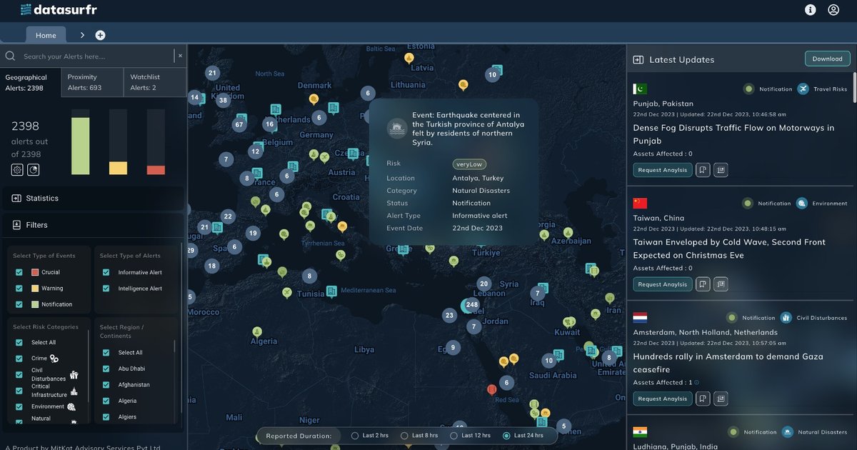Image resolution: width=857 pixels, height=450 pixels.
Task: Open the user account profile icon
Action: (833, 10)
